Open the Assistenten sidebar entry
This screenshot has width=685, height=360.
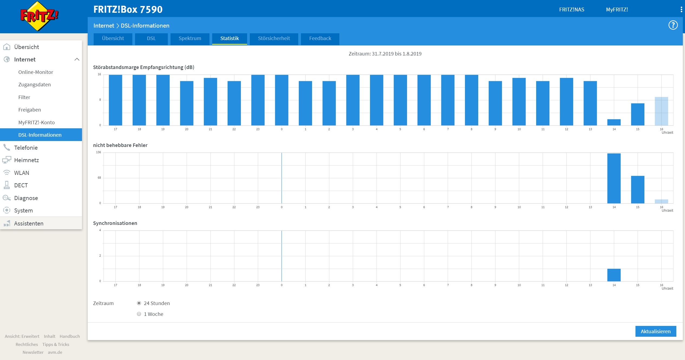[x=41, y=223]
